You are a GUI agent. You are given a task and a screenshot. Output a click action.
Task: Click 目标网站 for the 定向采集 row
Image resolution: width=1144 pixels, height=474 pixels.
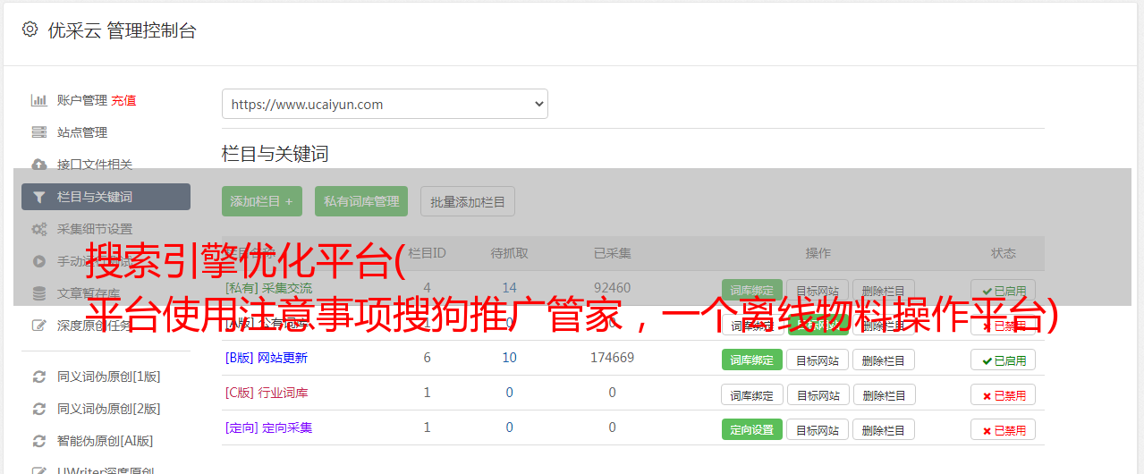[x=818, y=430]
